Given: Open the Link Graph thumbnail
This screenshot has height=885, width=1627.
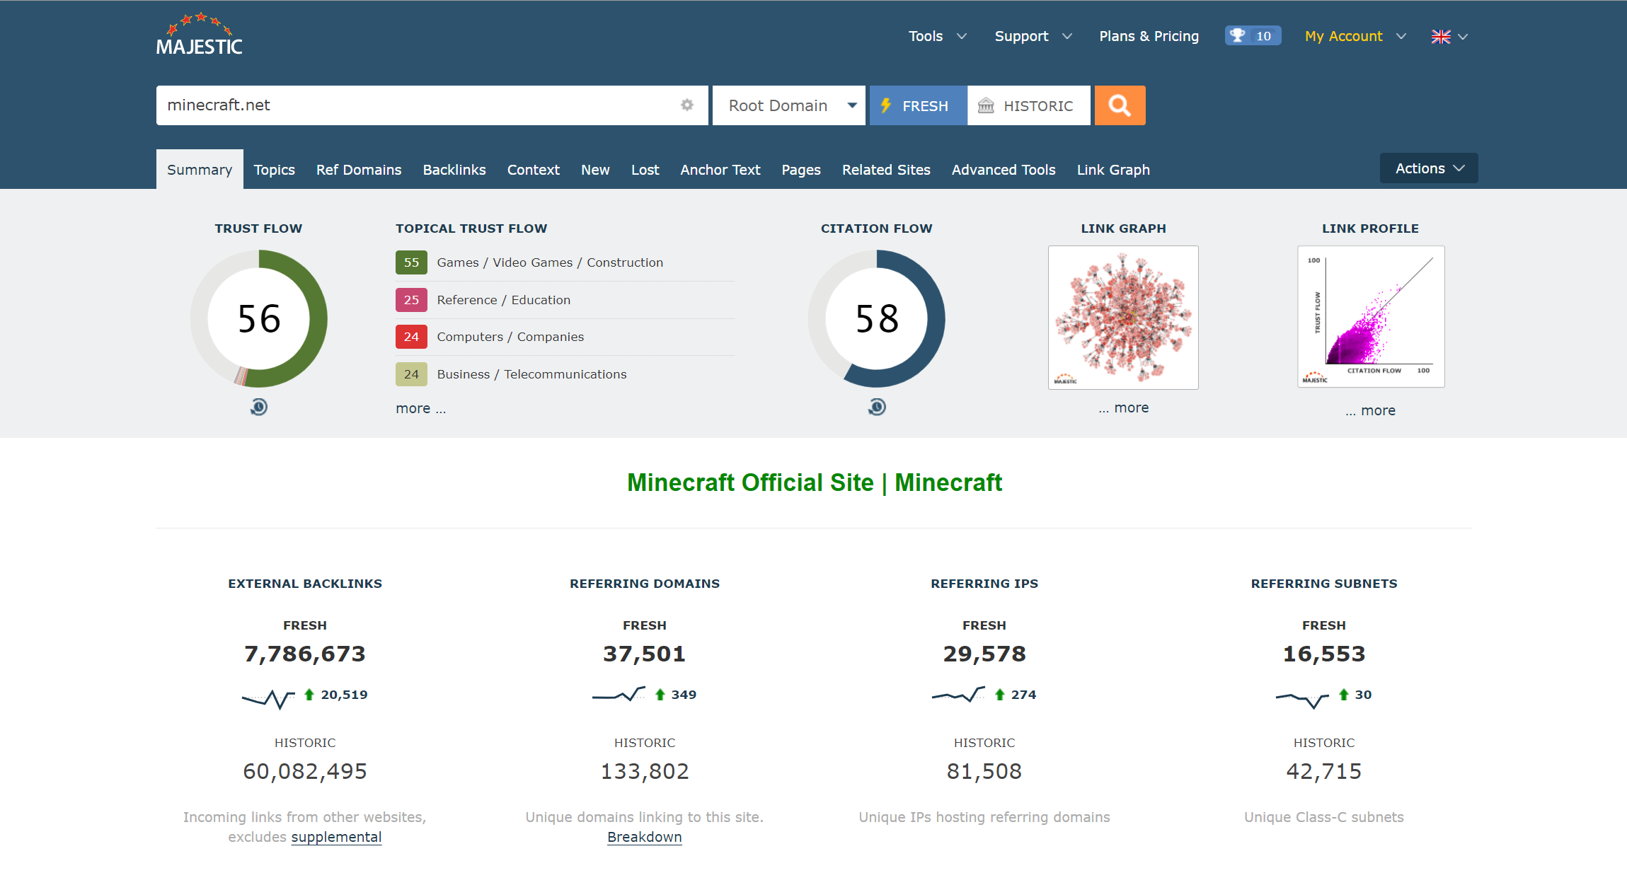Looking at the screenshot, I should pyautogui.click(x=1123, y=318).
